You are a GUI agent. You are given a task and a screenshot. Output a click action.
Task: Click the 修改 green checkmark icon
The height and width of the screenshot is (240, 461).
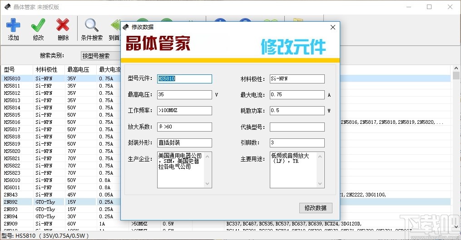(x=38, y=25)
